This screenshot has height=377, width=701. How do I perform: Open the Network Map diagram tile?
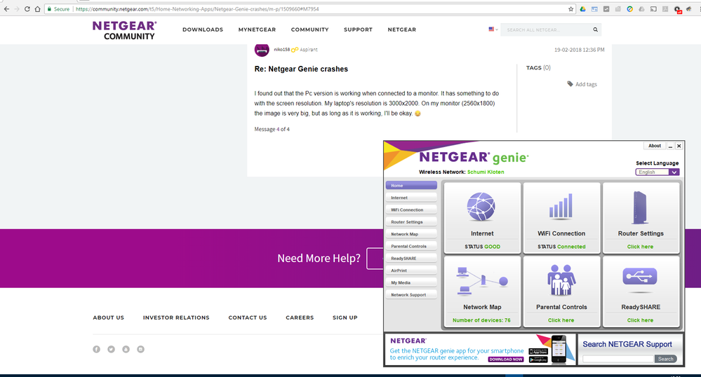coord(482,292)
